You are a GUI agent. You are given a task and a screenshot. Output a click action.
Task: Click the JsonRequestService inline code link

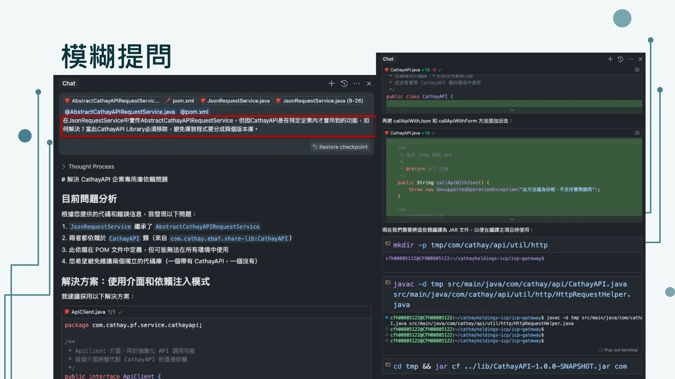(x=101, y=227)
